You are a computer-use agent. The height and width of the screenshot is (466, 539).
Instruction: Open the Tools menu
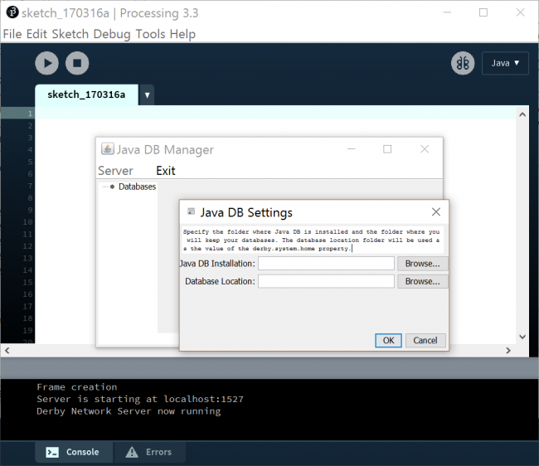150,34
